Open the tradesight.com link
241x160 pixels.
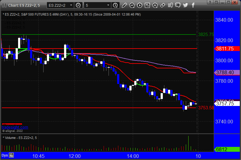(15, 127)
